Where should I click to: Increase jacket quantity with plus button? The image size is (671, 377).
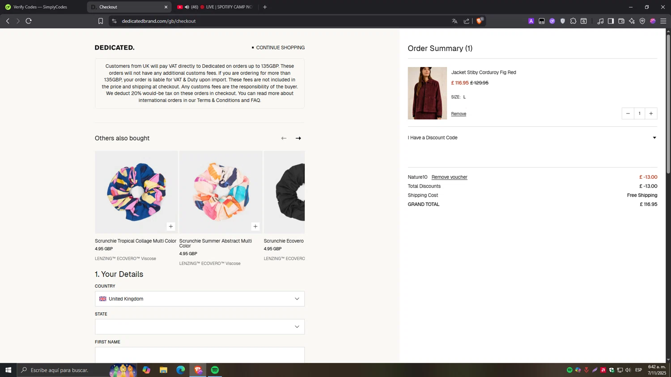click(x=651, y=113)
